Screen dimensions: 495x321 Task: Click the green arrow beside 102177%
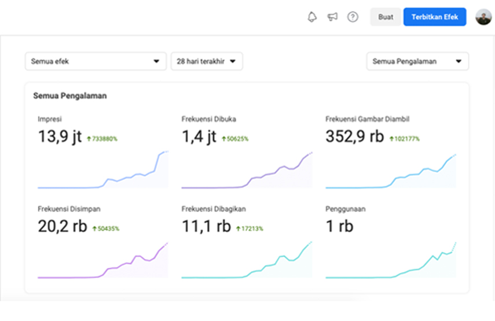tap(392, 139)
